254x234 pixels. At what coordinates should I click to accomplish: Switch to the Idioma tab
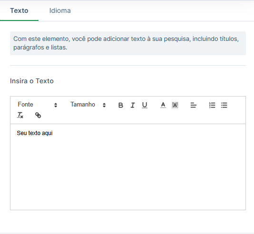(x=60, y=10)
